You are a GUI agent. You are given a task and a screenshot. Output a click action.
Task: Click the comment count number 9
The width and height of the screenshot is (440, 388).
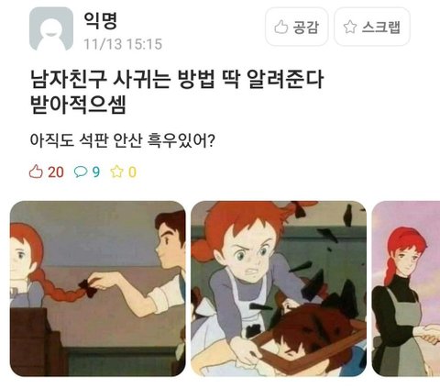96,172
